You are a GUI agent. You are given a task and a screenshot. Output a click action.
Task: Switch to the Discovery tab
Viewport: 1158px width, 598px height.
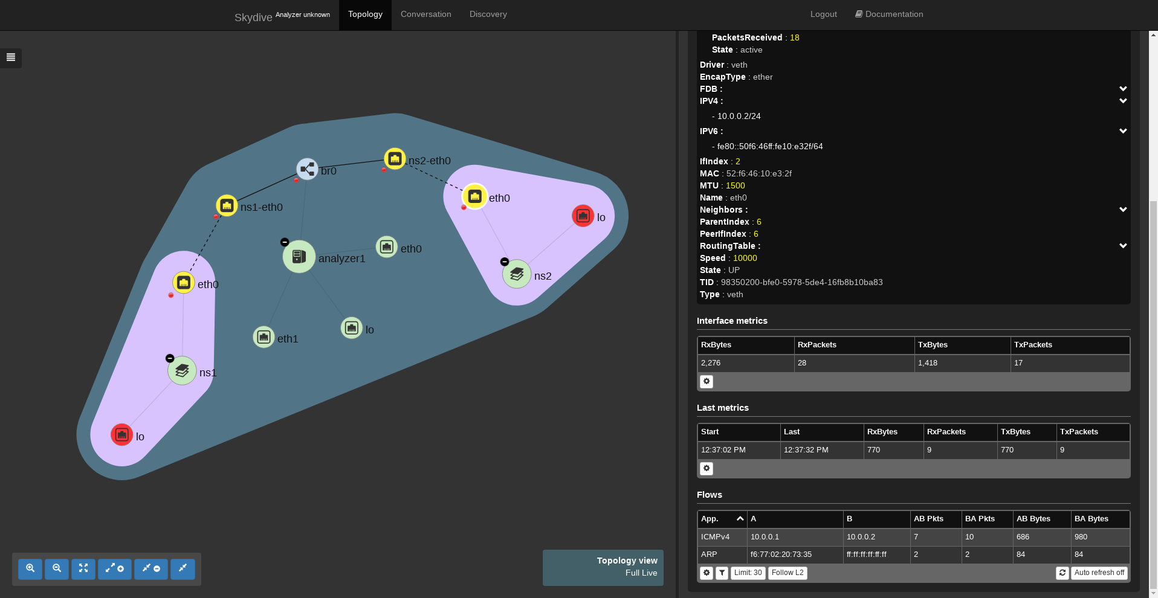point(488,14)
